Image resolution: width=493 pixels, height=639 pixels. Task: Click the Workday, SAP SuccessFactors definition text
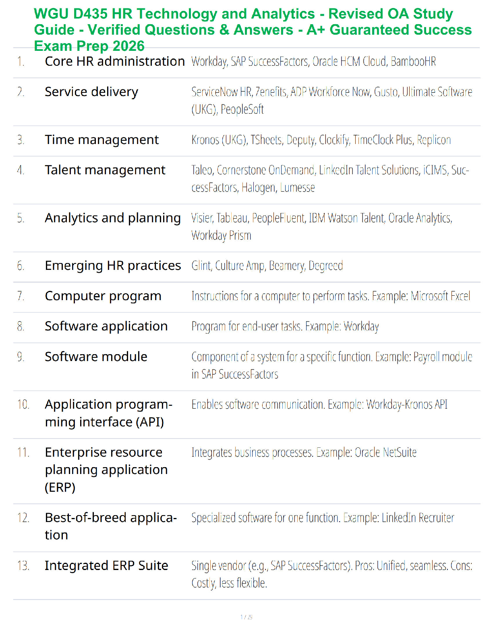(x=313, y=62)
